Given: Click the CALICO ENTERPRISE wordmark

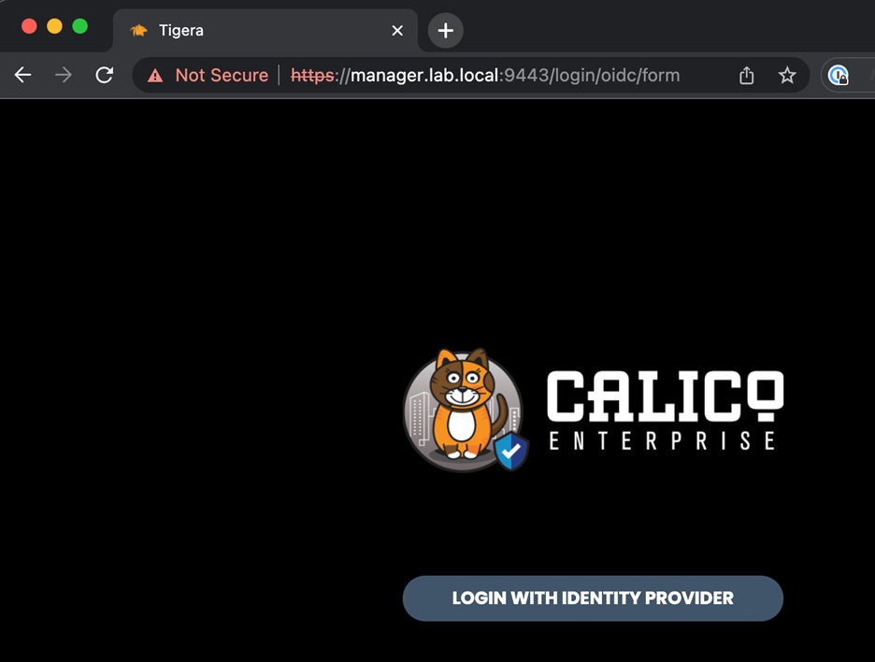Looking at the screenshot, I should pyautogui.click(x=664, y=410).
